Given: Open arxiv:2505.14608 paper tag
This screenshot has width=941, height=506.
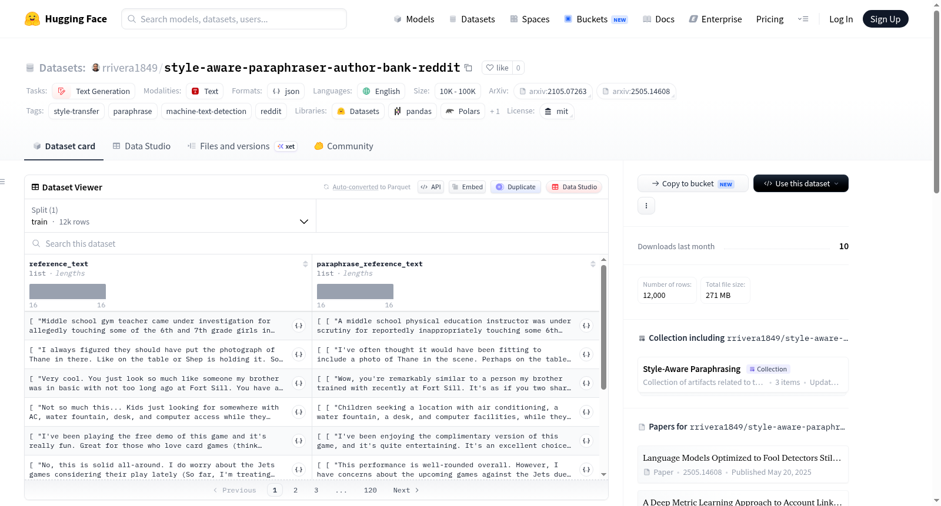Looking at the screenshot, I should 636,91.
